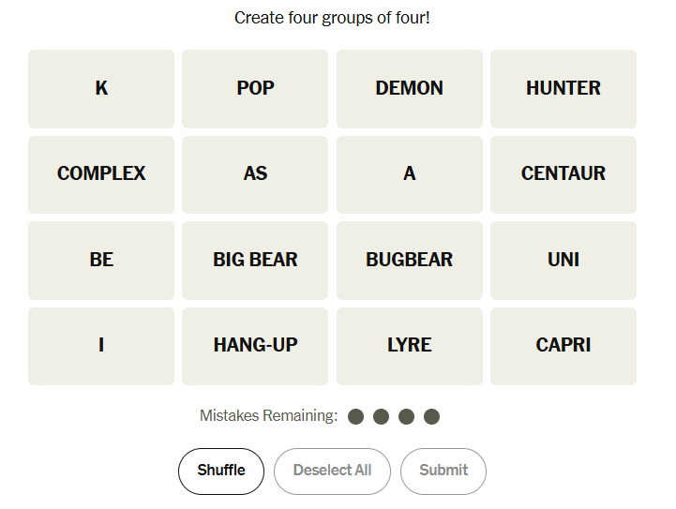676x509 pixels.
Task: Shuffle the word tiles
Action: (221, 471)
